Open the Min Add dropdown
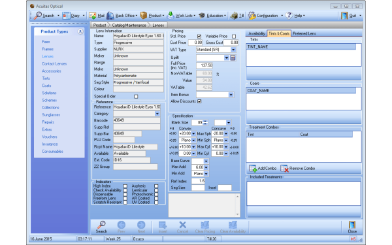The height and width of the screenshot is (245, 392). click(206, 174)
